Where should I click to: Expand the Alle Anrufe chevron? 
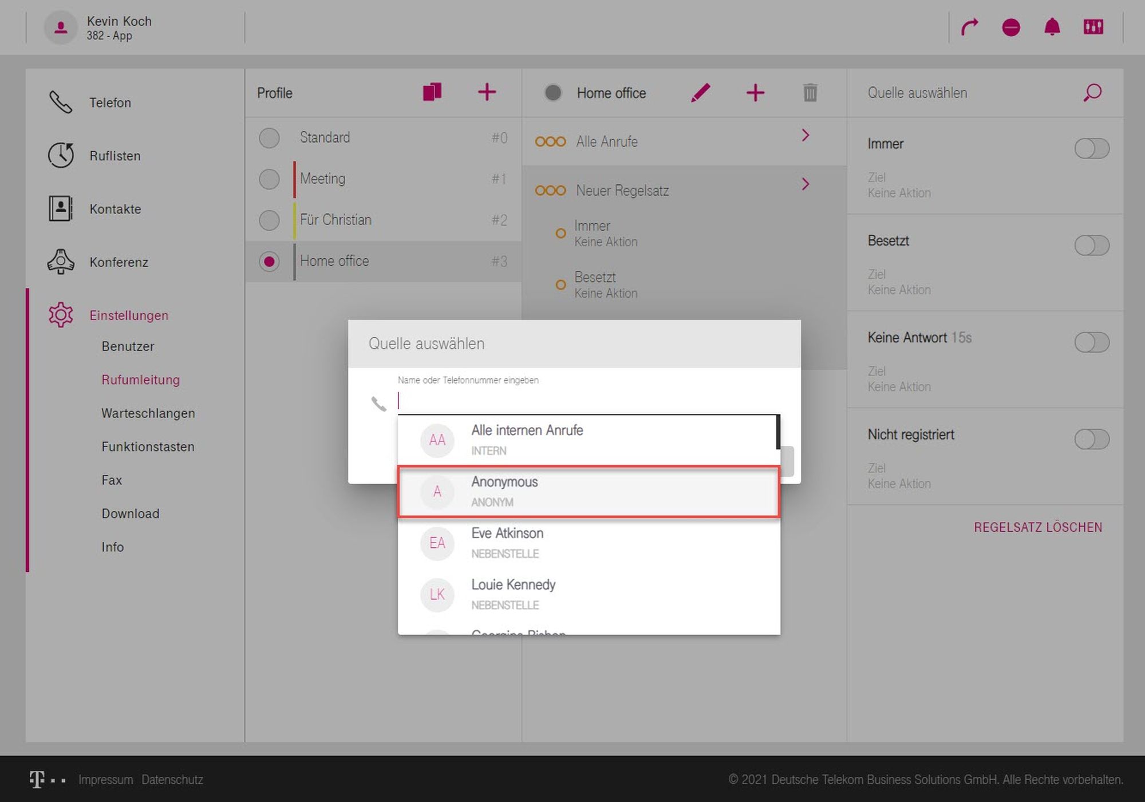click(x=805, y=136)
